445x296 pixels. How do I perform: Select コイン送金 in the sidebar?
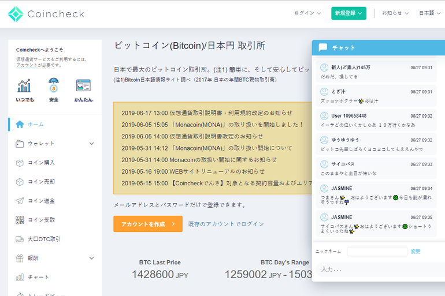point(41,201)
